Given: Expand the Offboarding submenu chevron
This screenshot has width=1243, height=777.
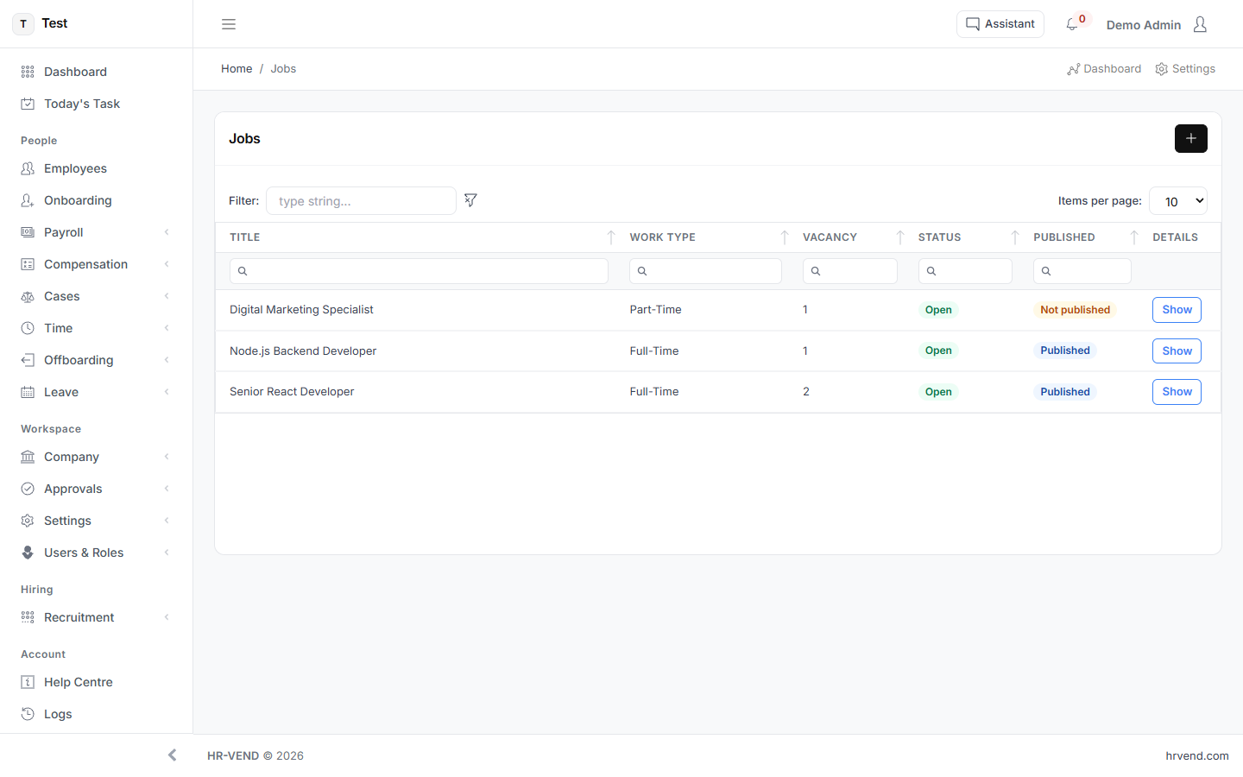Looking at the screenshot, I should [x=167, y=360].
